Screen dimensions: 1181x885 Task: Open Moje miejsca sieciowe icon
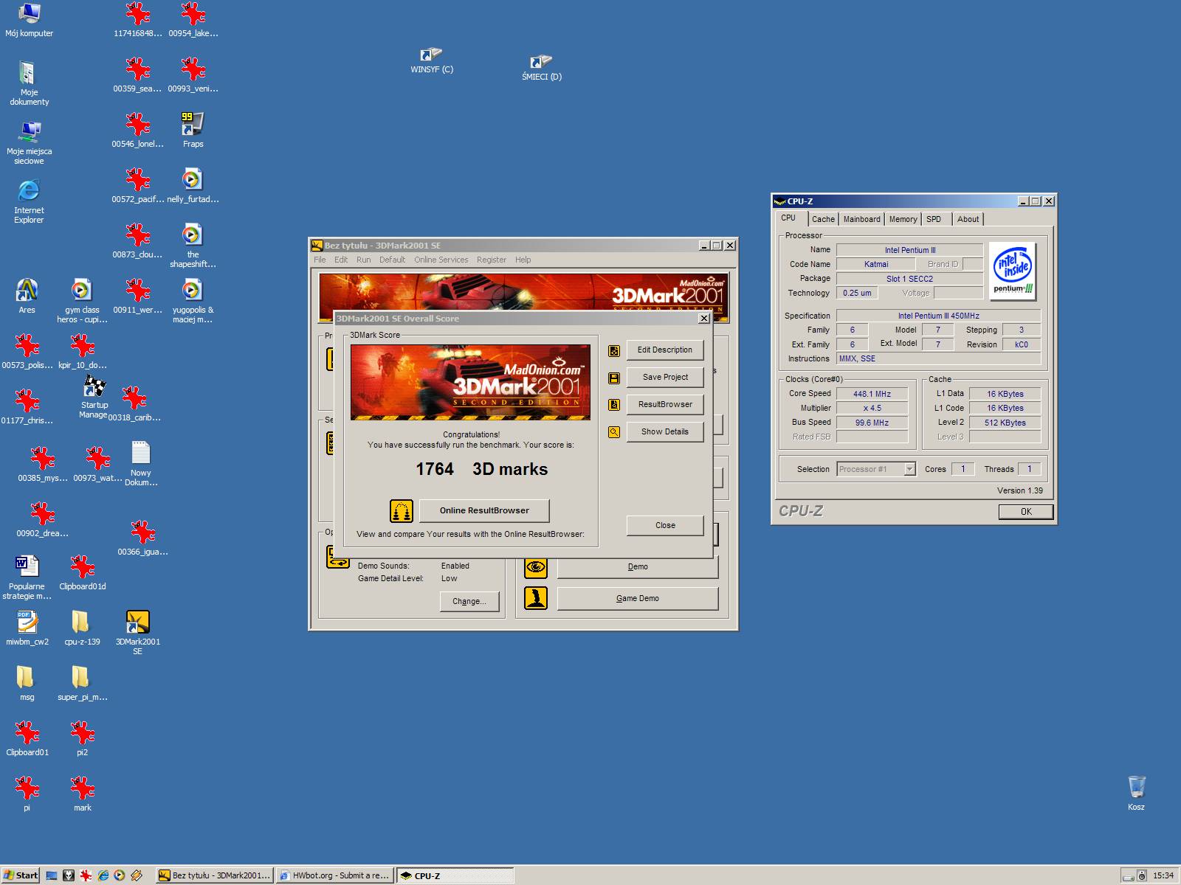[x=29, y=143]
